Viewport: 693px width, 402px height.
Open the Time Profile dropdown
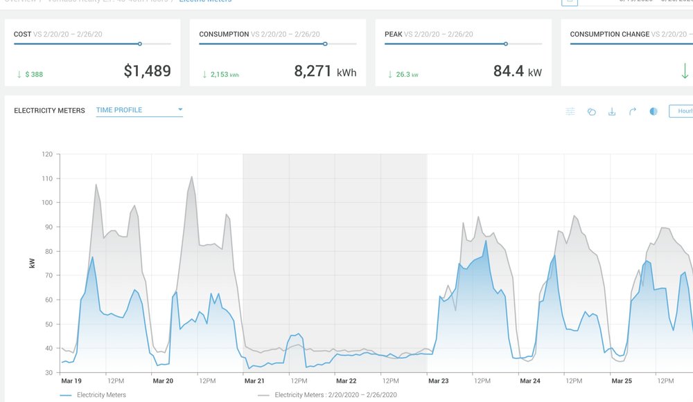tap(139, 110)
